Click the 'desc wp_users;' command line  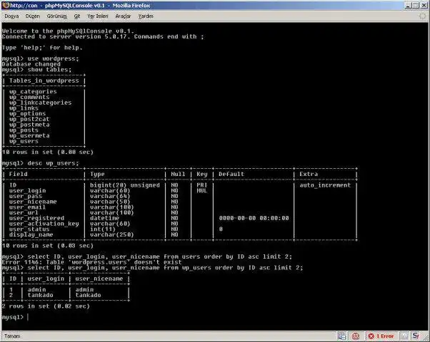[40, 163]
